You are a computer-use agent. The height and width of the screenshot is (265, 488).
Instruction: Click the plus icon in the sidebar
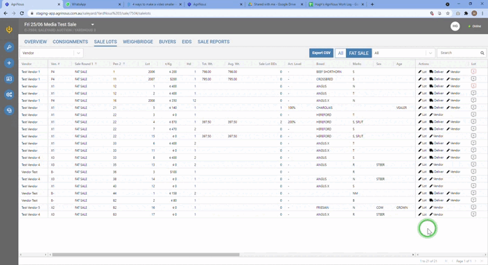click(x=9, y=63)
